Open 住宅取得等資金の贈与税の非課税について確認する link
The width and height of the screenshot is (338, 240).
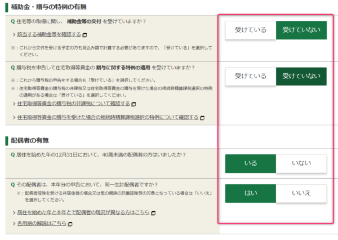click(x=73, y=104)
